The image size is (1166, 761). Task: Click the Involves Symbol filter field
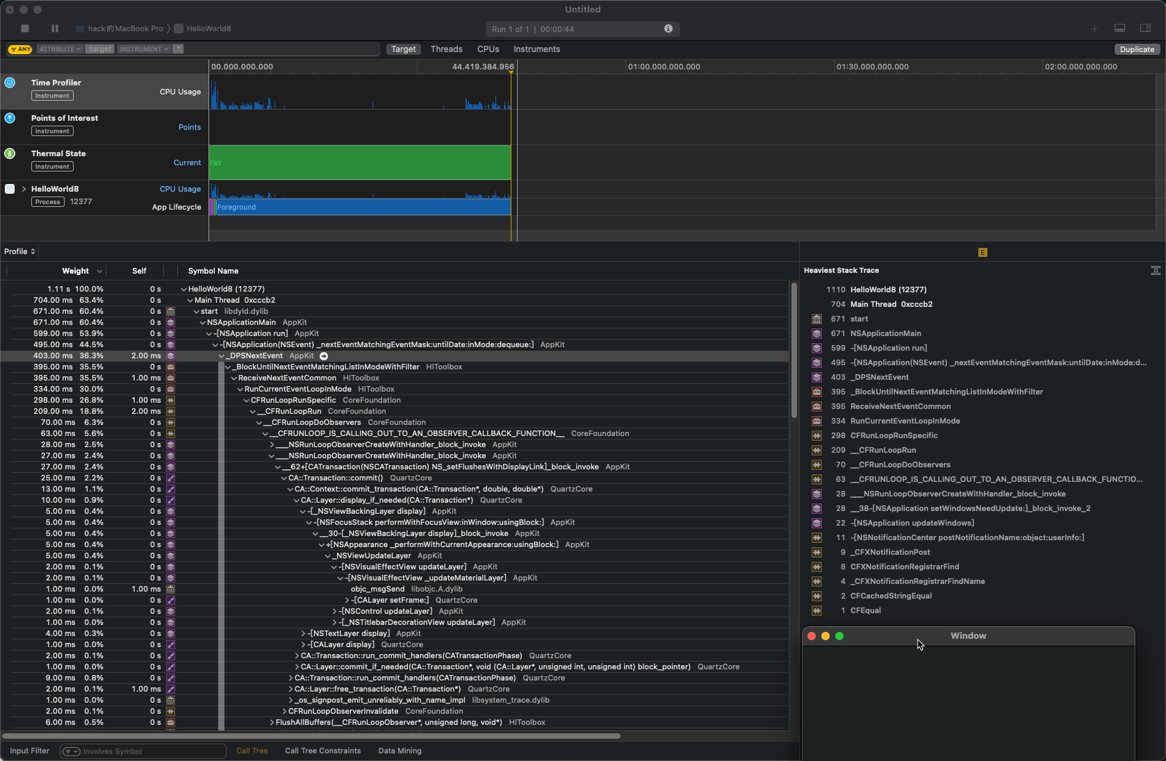tap(143, 751)
